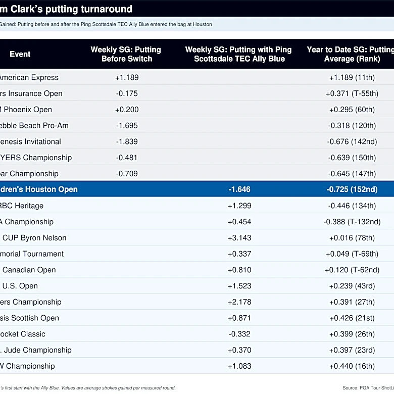This screenshot has height=394, width=394.
Task: Select the -0.175 before-switch value
Action: pos(127,93)
